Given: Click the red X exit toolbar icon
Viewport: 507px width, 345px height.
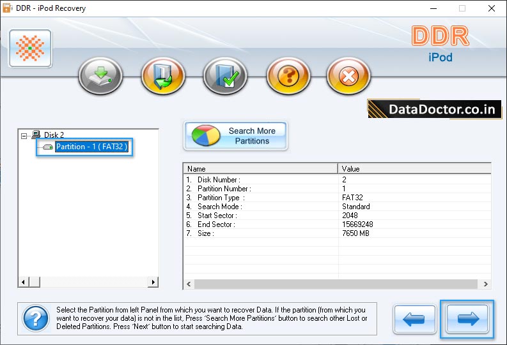Looking at the screenshot, I should 348,76.
